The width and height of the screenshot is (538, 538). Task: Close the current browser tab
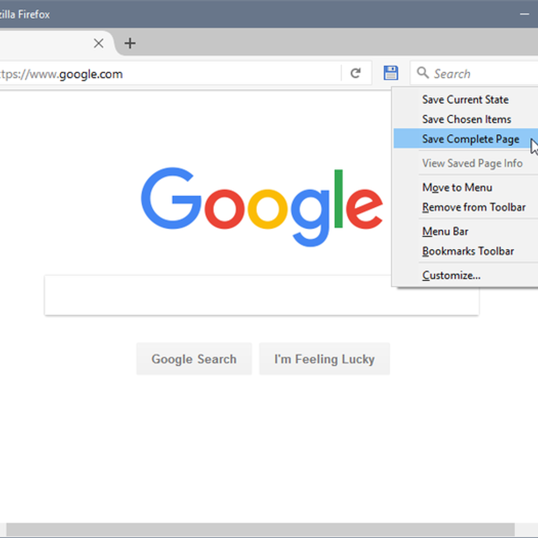coord(99,43)
